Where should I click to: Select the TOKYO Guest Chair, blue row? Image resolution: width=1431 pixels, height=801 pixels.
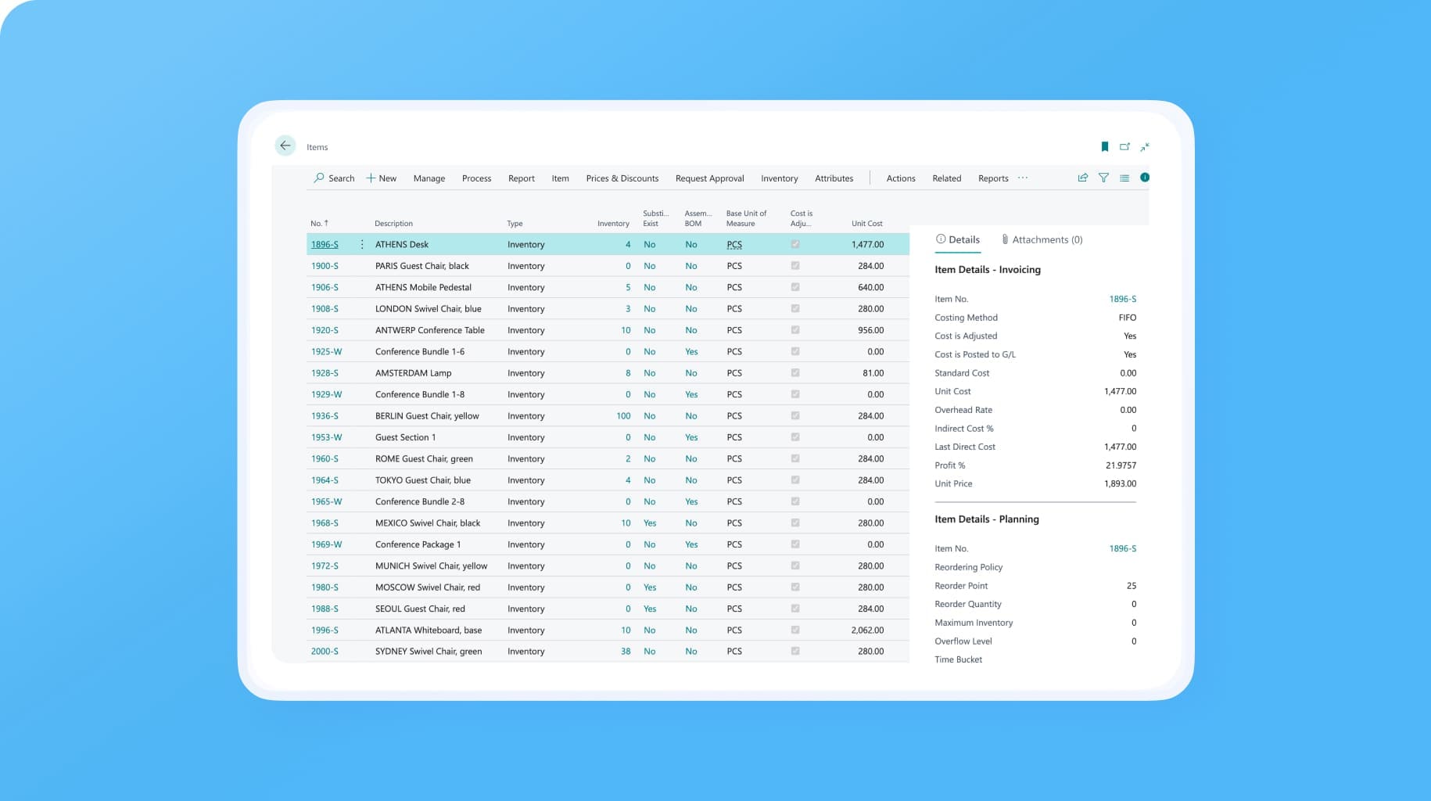(608, 480)
